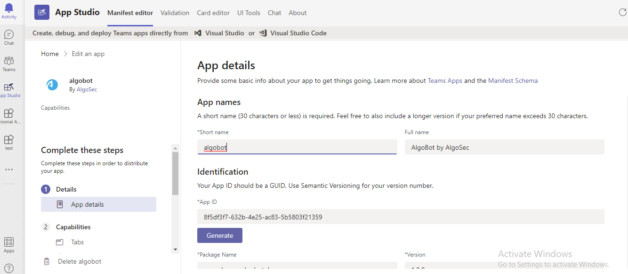
Task: Click the App Studio title text
Action: [x=77, y=12]
